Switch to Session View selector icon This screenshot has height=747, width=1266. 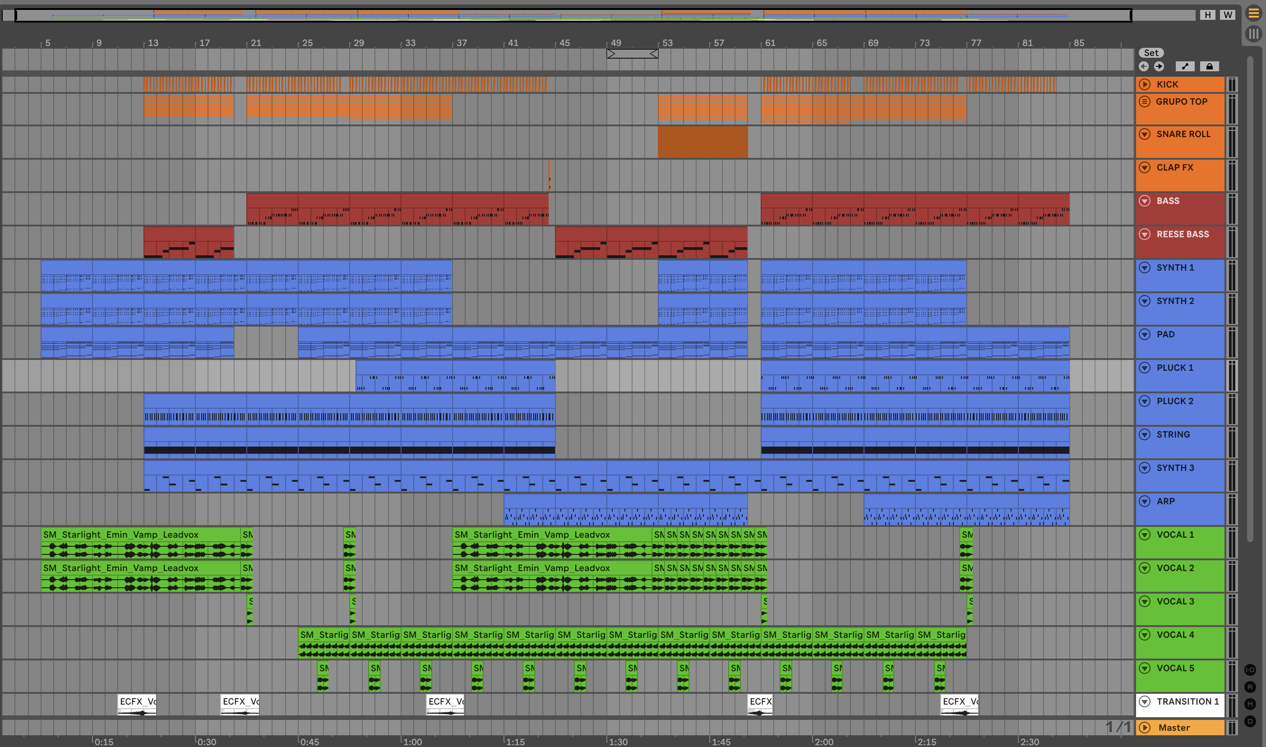(1253, 34)
